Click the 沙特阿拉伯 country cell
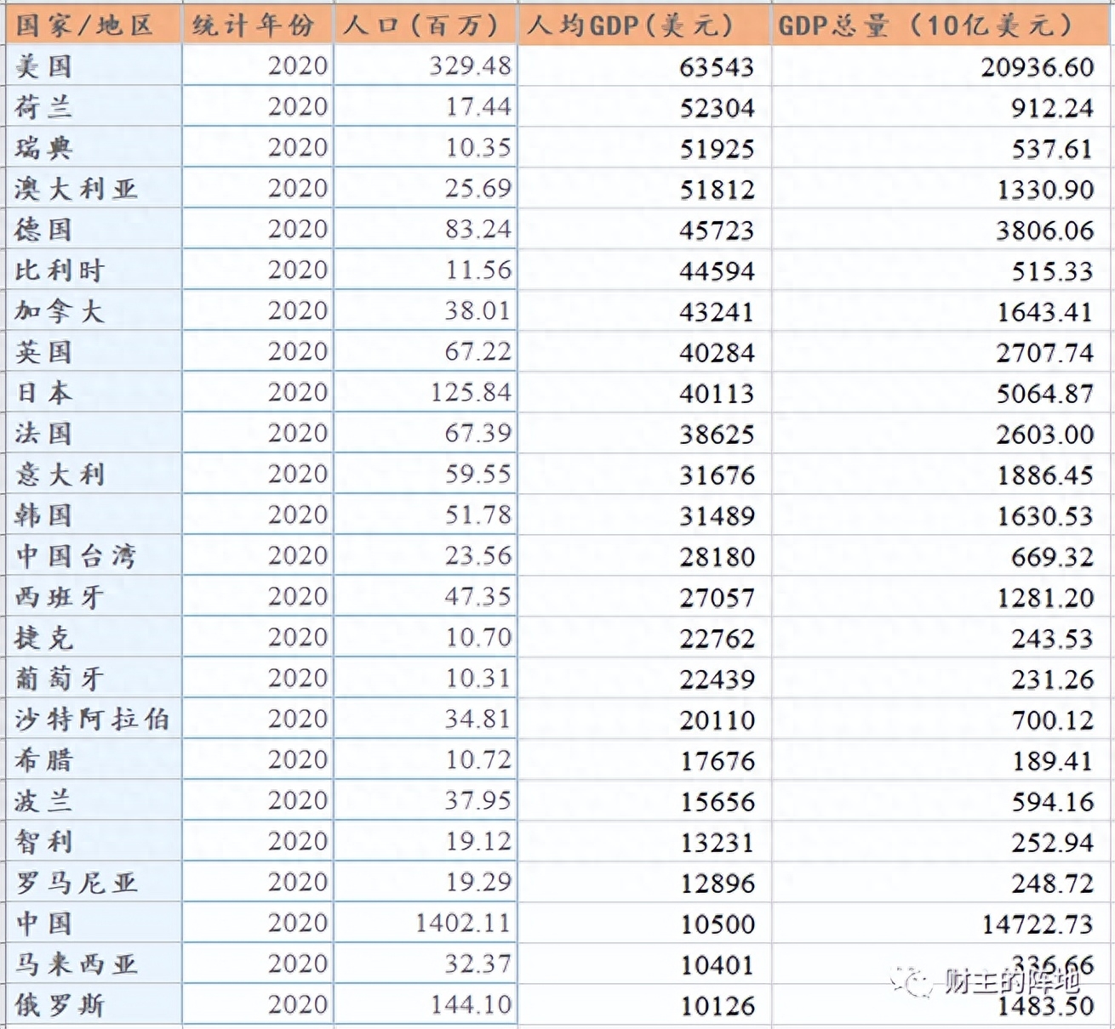 92,719
